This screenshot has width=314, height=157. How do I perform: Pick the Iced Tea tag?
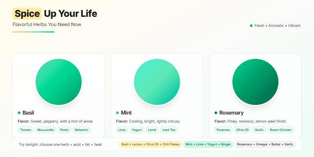[x=169, y=130]
